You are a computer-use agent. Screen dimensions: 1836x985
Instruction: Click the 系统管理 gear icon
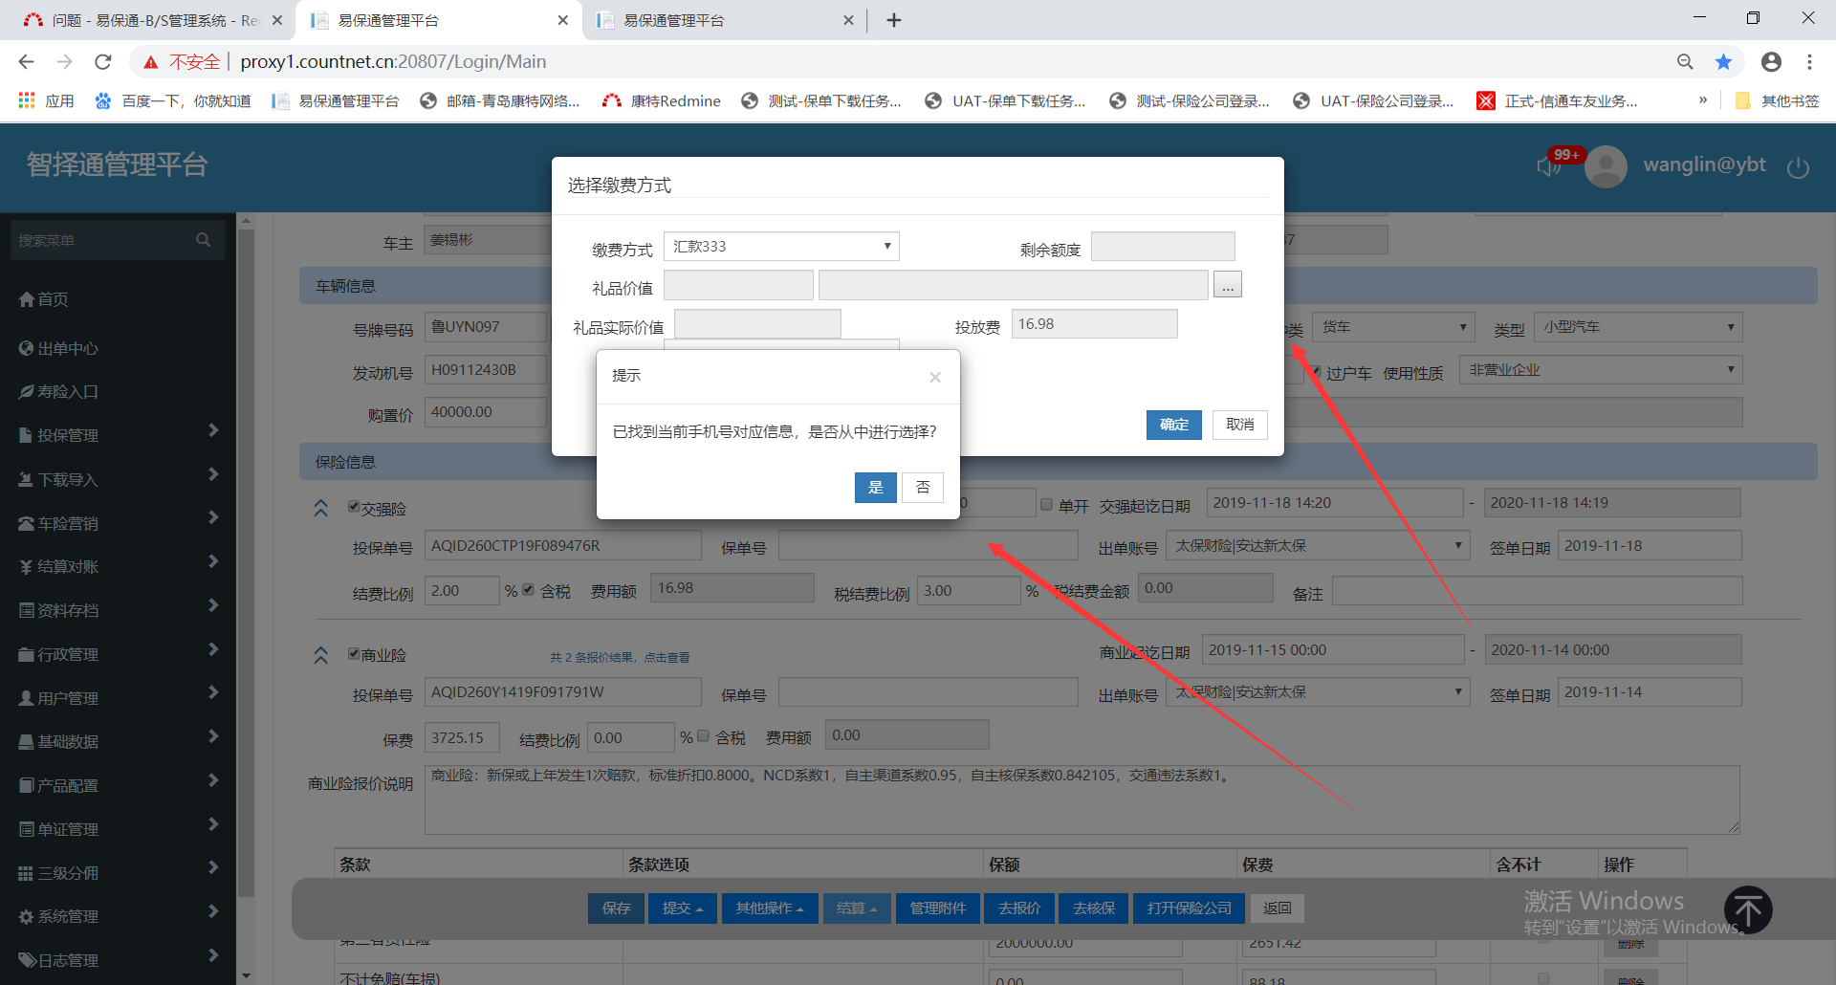click(27, 916)
